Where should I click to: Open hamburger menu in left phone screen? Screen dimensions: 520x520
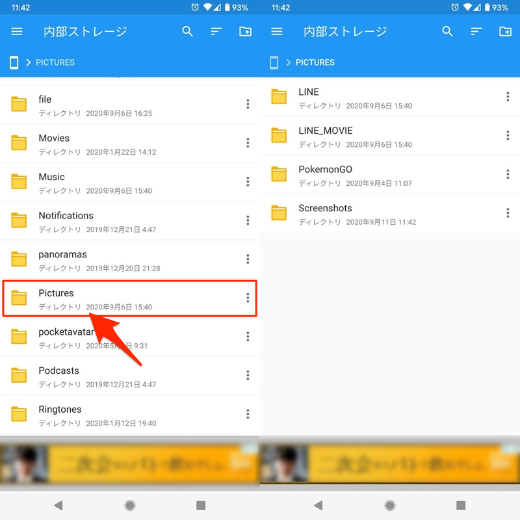(x=17, y=31)
